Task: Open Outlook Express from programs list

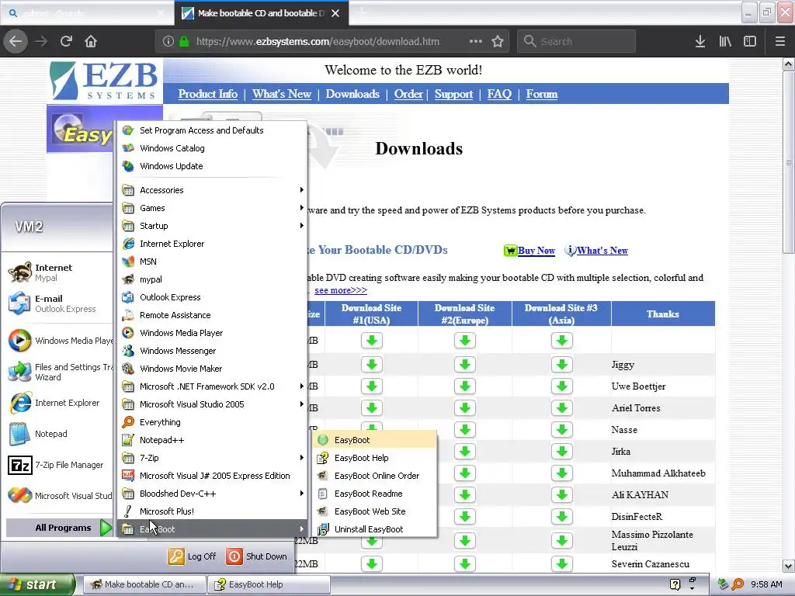Action: point(213,297)
